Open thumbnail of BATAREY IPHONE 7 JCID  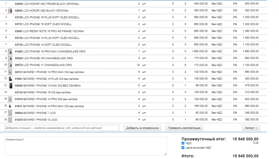coord(10,113)
